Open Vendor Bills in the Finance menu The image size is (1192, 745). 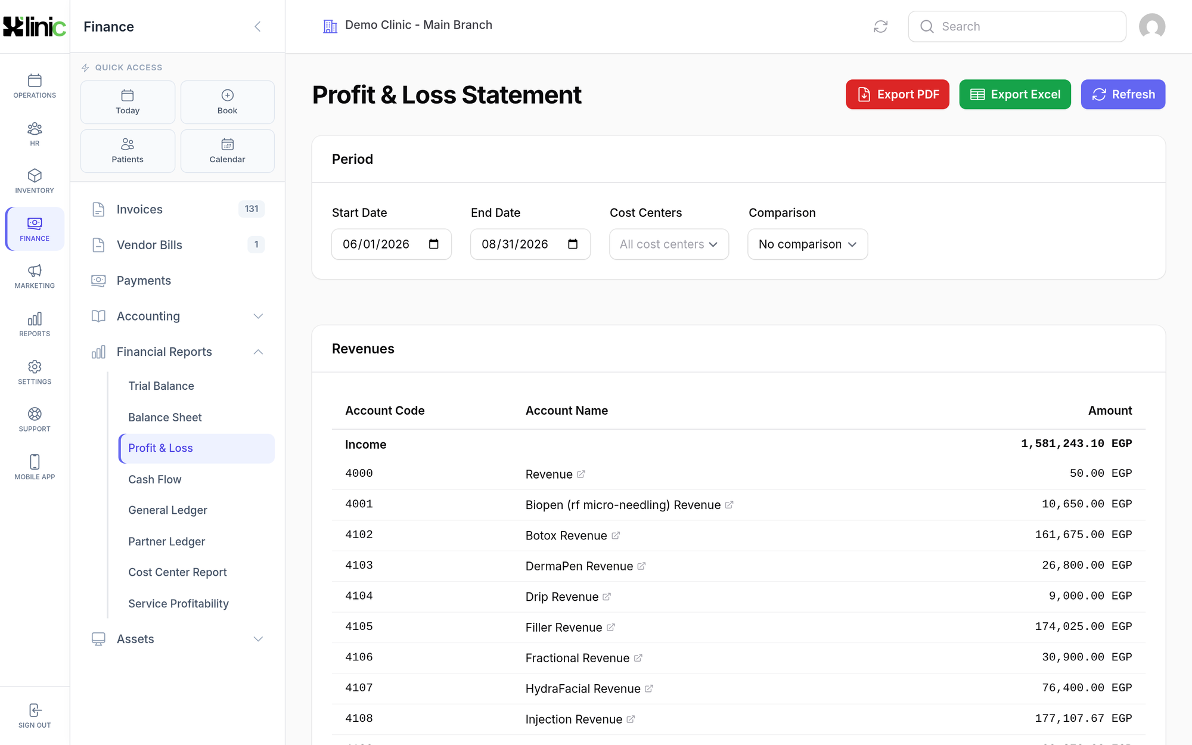click(x=178, y=245)
